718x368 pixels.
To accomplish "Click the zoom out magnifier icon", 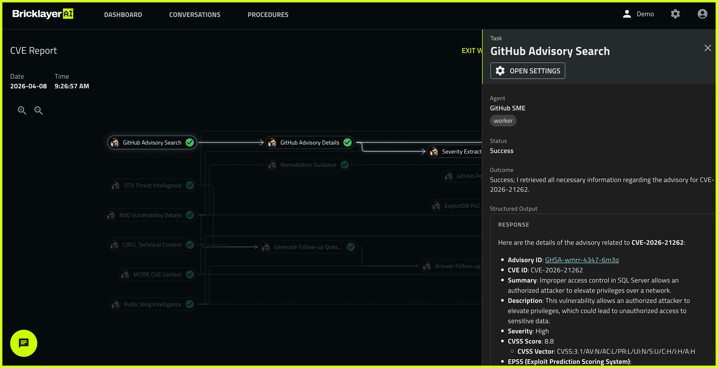I will pos(38,110).
